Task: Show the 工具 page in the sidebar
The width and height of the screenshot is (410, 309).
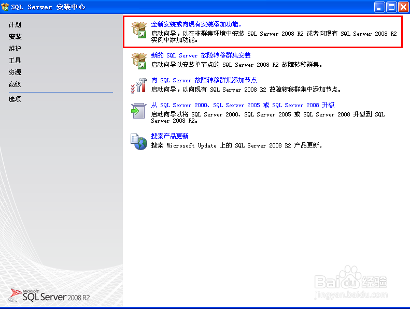Action: click(x=15, y=61)
